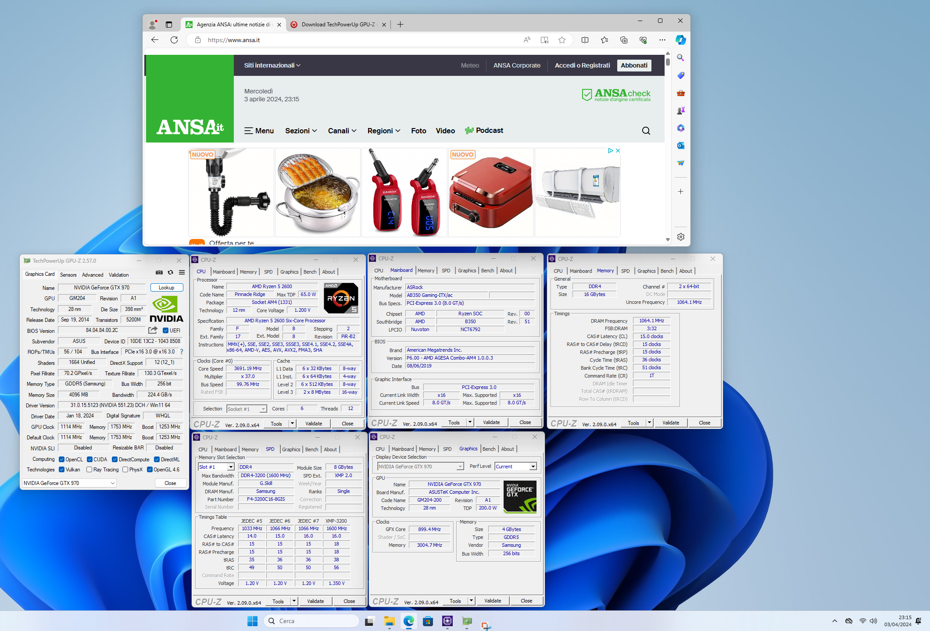
Task: Click the Lookup button in GPU-Z
Action: (167, 288)
